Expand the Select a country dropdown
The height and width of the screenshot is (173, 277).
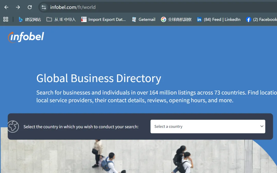(x=208, y=126)
